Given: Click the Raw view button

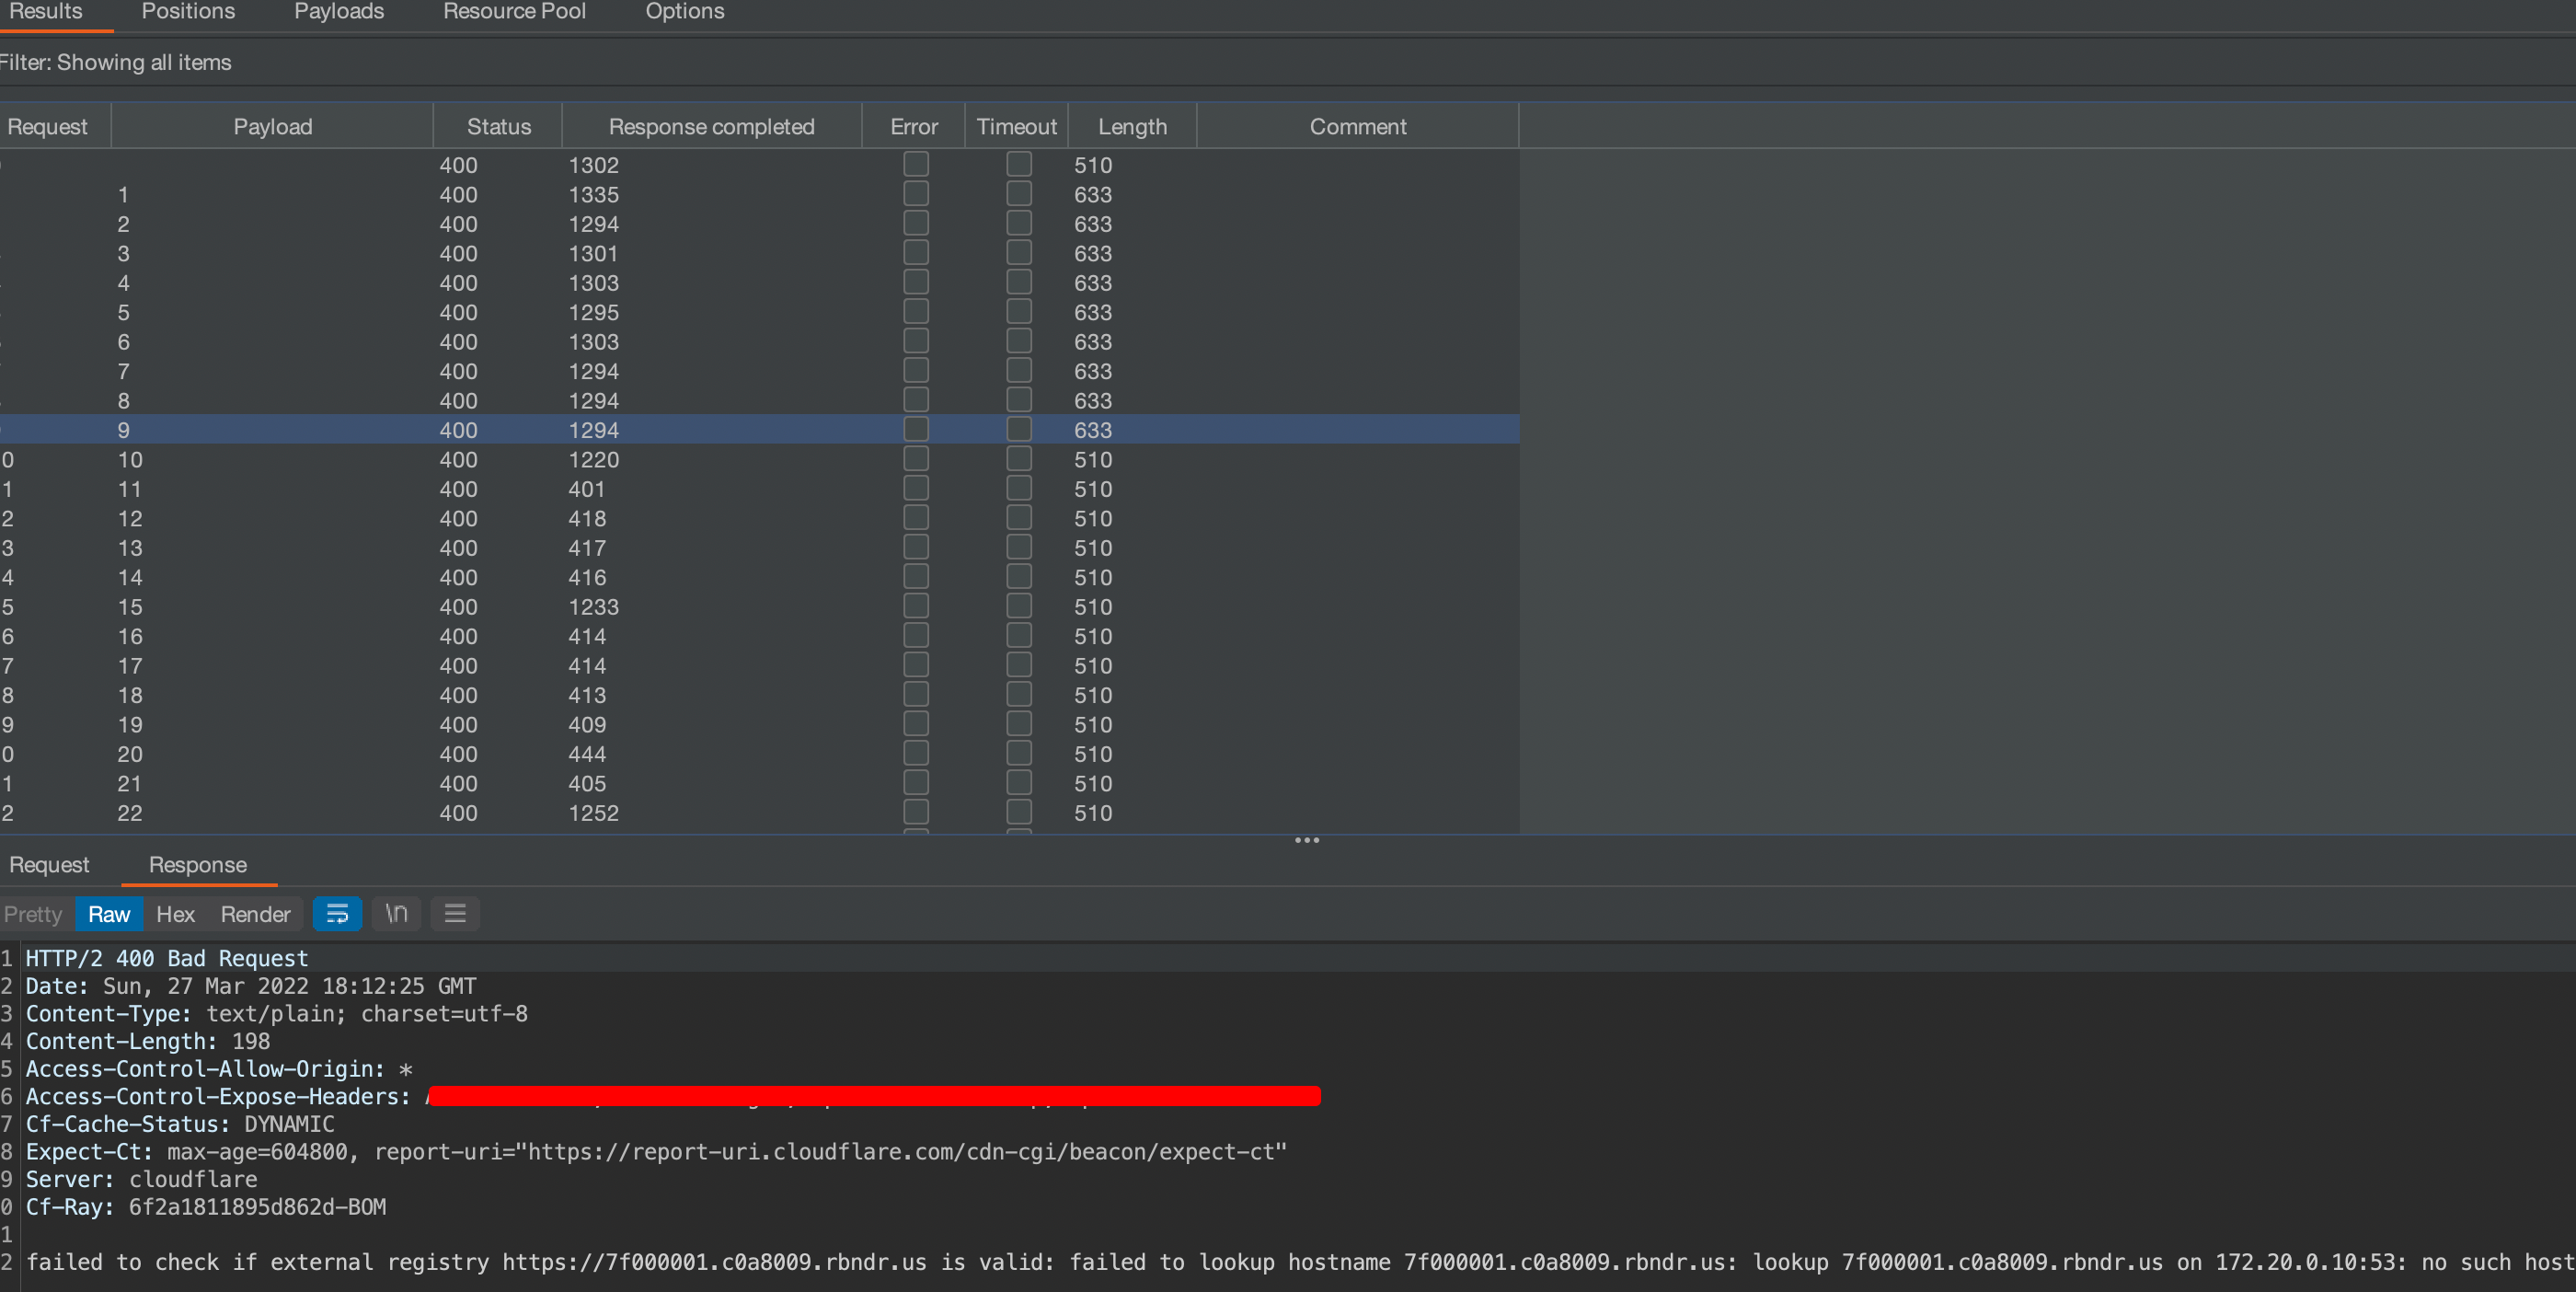Looking at the screenshot, I should coord(109,914).
